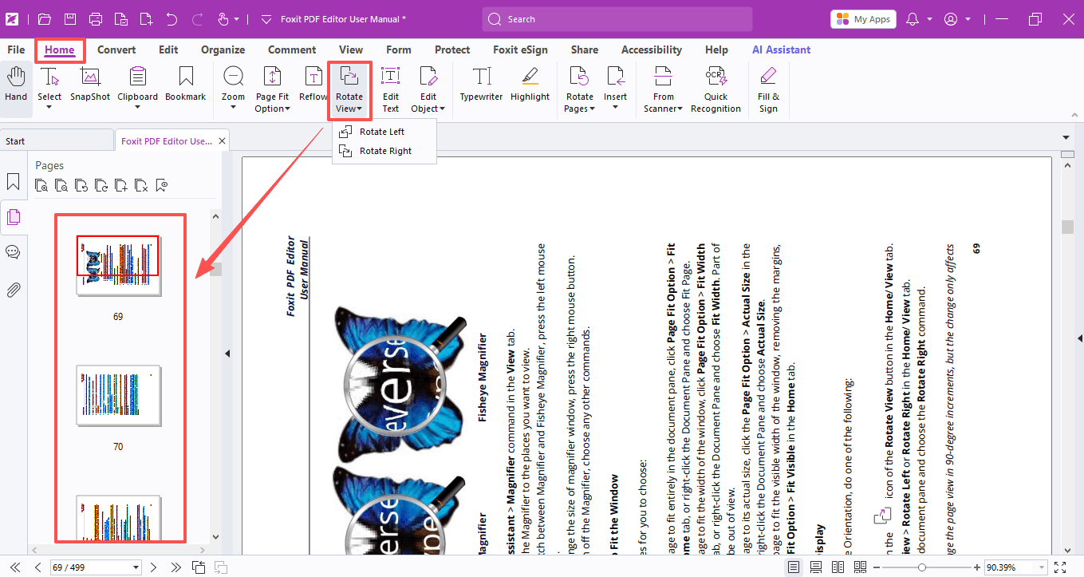Go to the next page

coord(154,567)
